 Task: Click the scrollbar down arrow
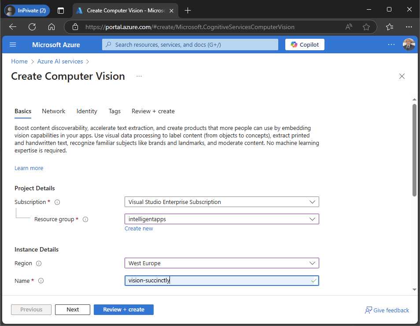pos(414,289)
